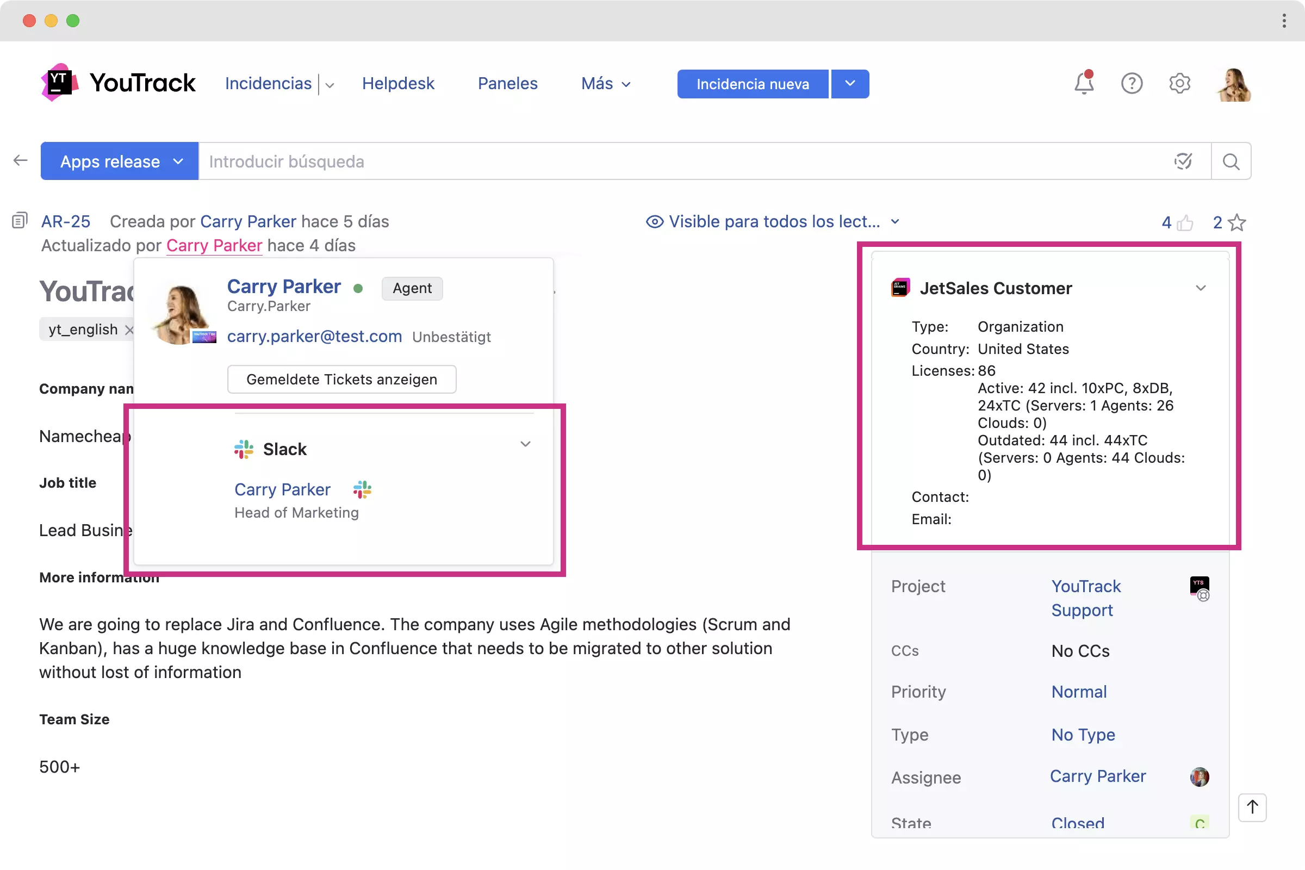Screen dimensions: 1305x870
Task: Open the Helpdesk menu item
Action: click(398, 84)
